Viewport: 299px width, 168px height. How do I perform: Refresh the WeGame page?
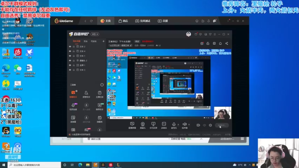click(x=91, y=21)
